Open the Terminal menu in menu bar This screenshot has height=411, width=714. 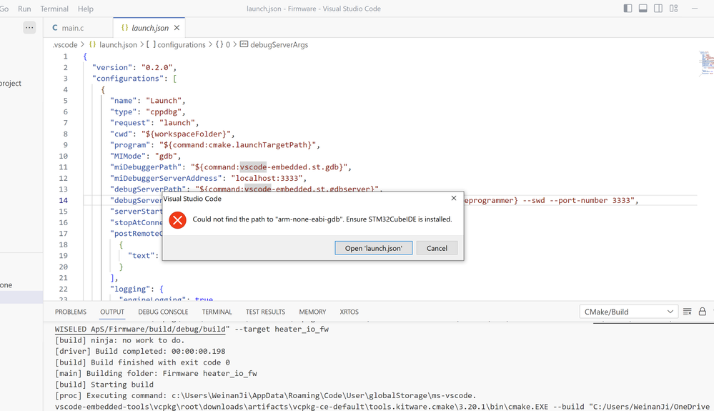54,9
